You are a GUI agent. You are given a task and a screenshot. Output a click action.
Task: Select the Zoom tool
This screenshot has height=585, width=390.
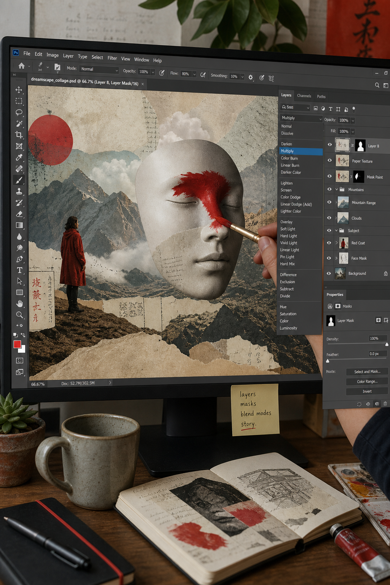[20, 315]
